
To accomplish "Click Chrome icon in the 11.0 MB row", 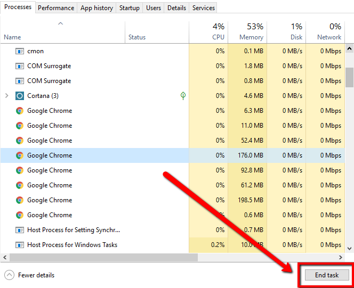I will 20,126.
